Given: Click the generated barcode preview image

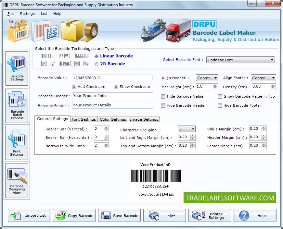Looking at the screenshot, I should coord(156,175).
